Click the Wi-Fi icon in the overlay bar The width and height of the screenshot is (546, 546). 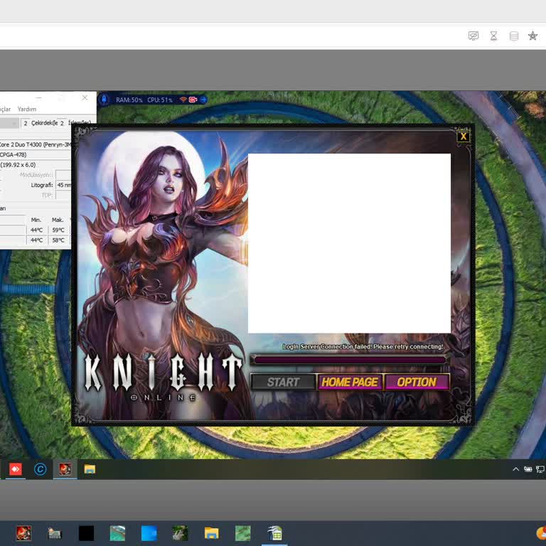(x=183, y=100)
